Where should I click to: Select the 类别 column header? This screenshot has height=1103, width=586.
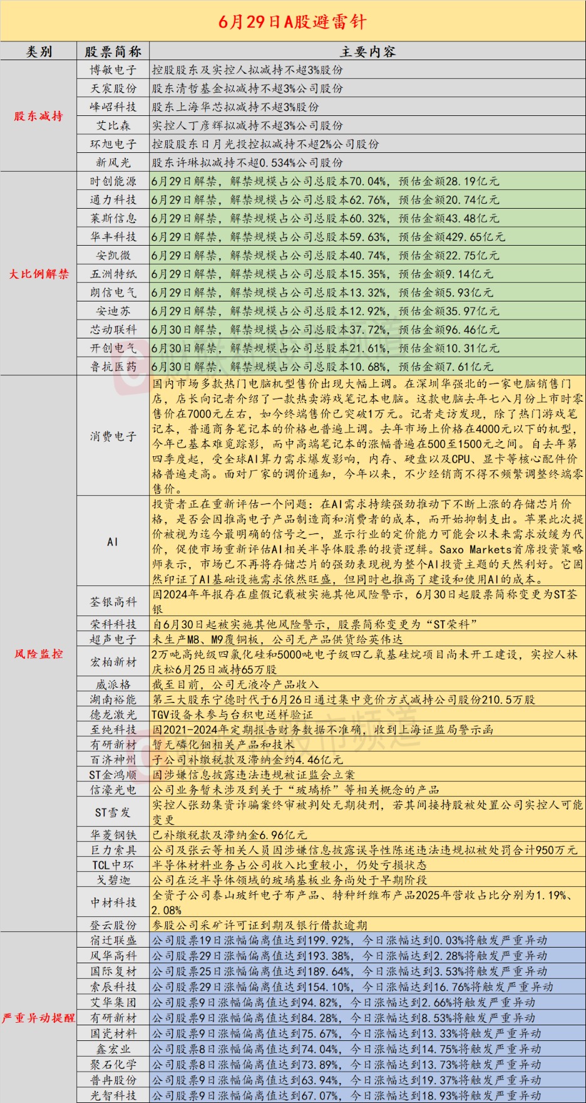(39, 51)
